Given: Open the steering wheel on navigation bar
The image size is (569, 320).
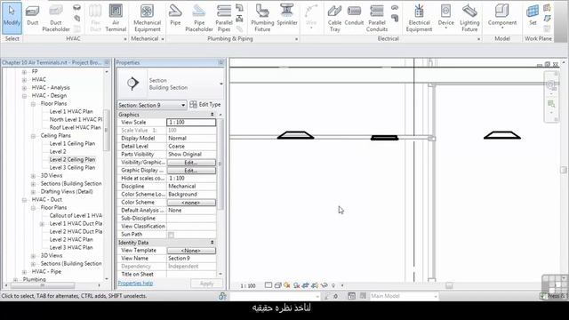Looking at the screenshot, I should pos(551,85).
